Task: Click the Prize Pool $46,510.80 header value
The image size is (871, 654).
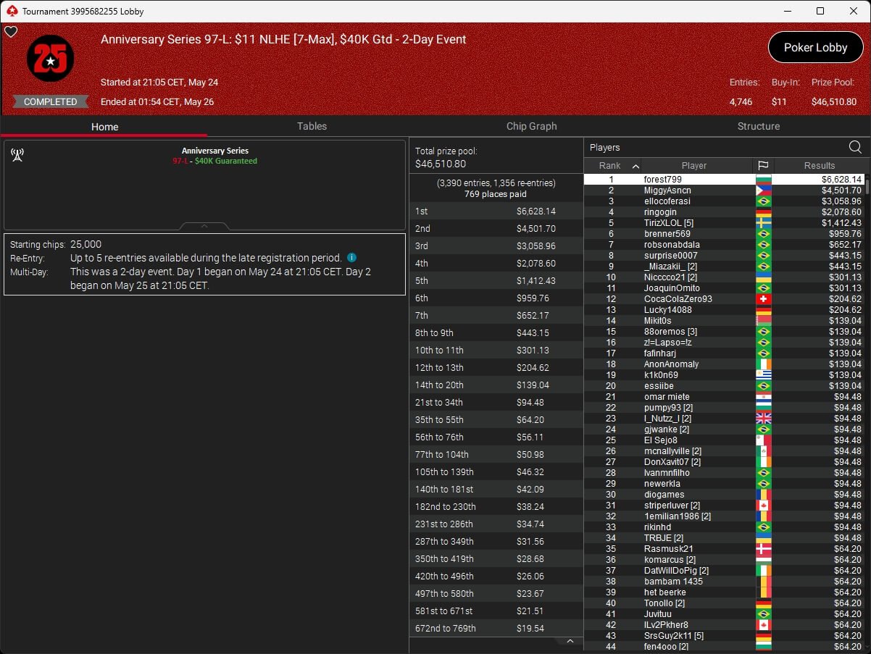Action: pyautogui.click(x=834, y=102)
